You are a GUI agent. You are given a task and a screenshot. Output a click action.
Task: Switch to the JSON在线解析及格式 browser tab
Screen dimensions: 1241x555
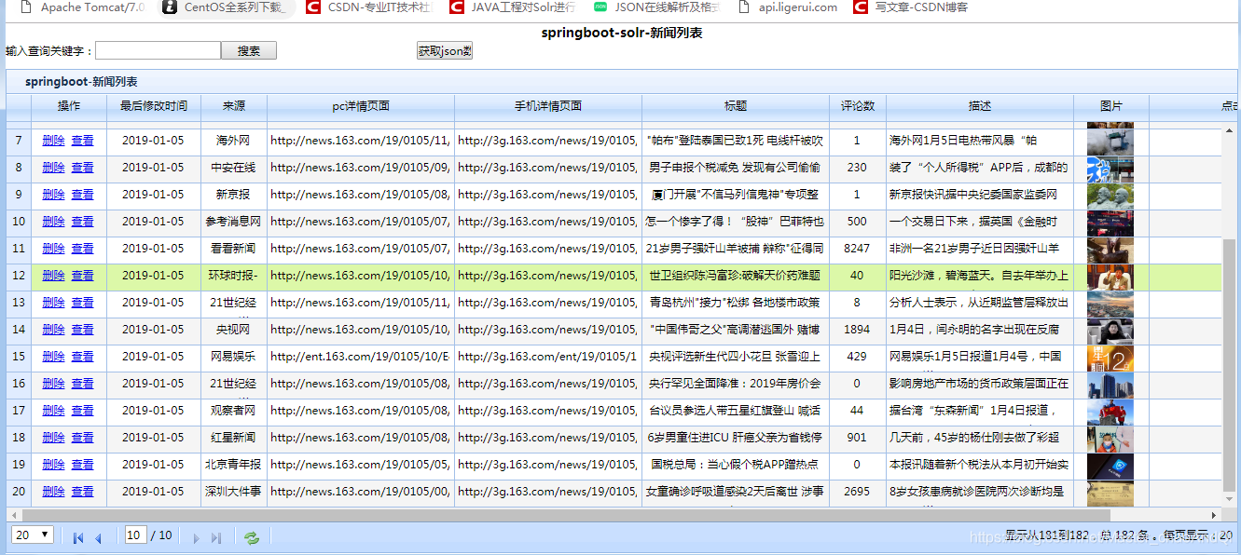(x=657, y=7)
